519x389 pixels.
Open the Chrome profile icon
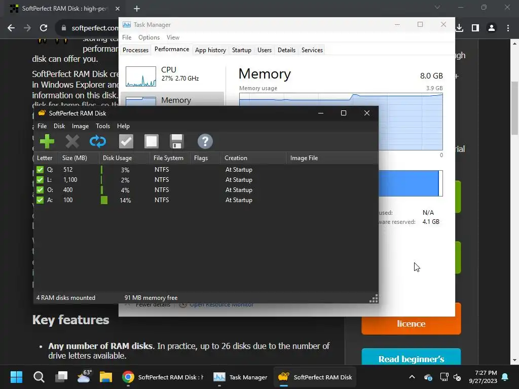point(492,28)
